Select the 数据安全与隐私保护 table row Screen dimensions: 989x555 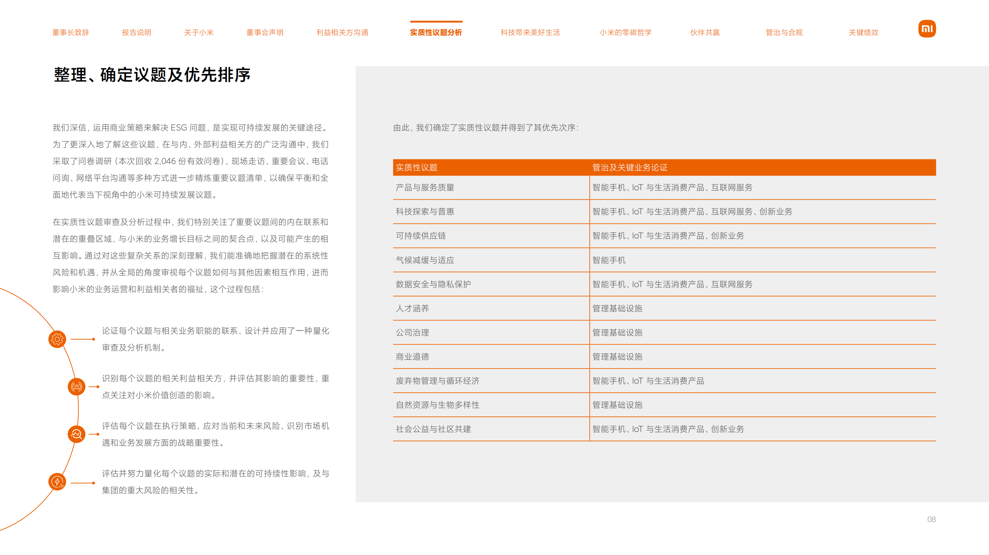[433, 284]
